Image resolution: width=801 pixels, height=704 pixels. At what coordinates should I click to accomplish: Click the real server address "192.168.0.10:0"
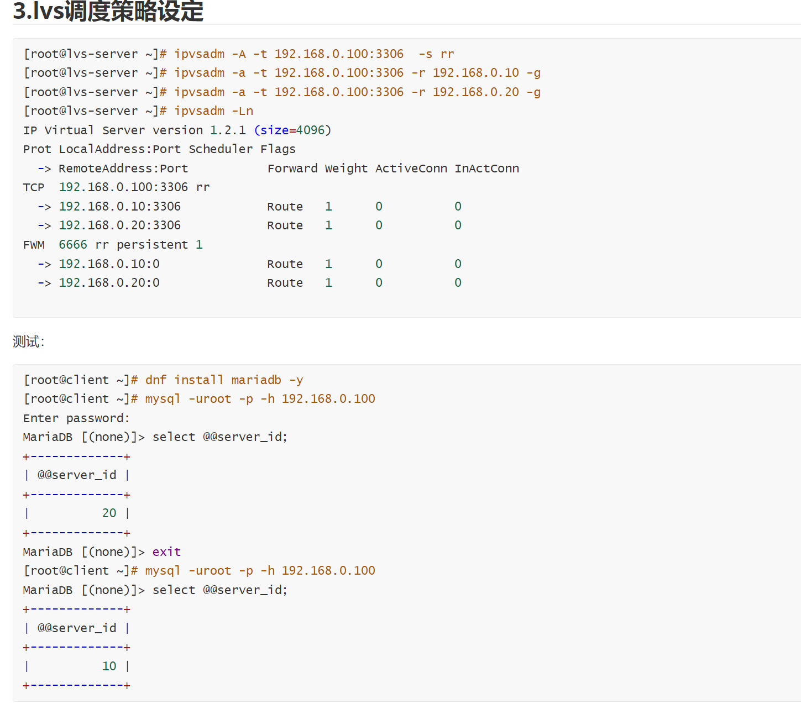[x=109, y=264]
